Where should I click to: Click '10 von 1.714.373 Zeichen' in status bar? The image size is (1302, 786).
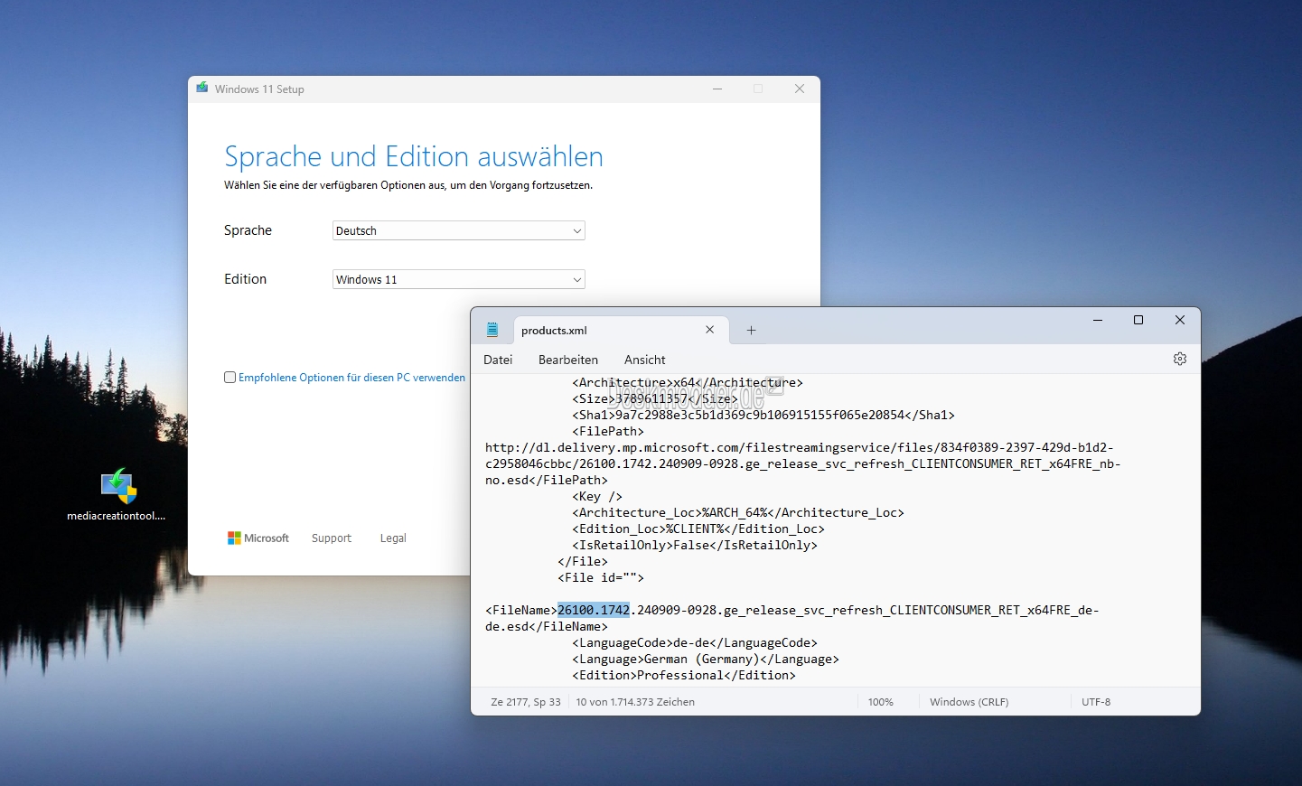click(635, 702)
